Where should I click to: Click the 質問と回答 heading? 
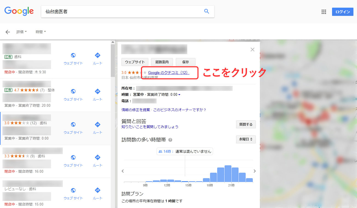pyautogui.click(x=134, y=121)
